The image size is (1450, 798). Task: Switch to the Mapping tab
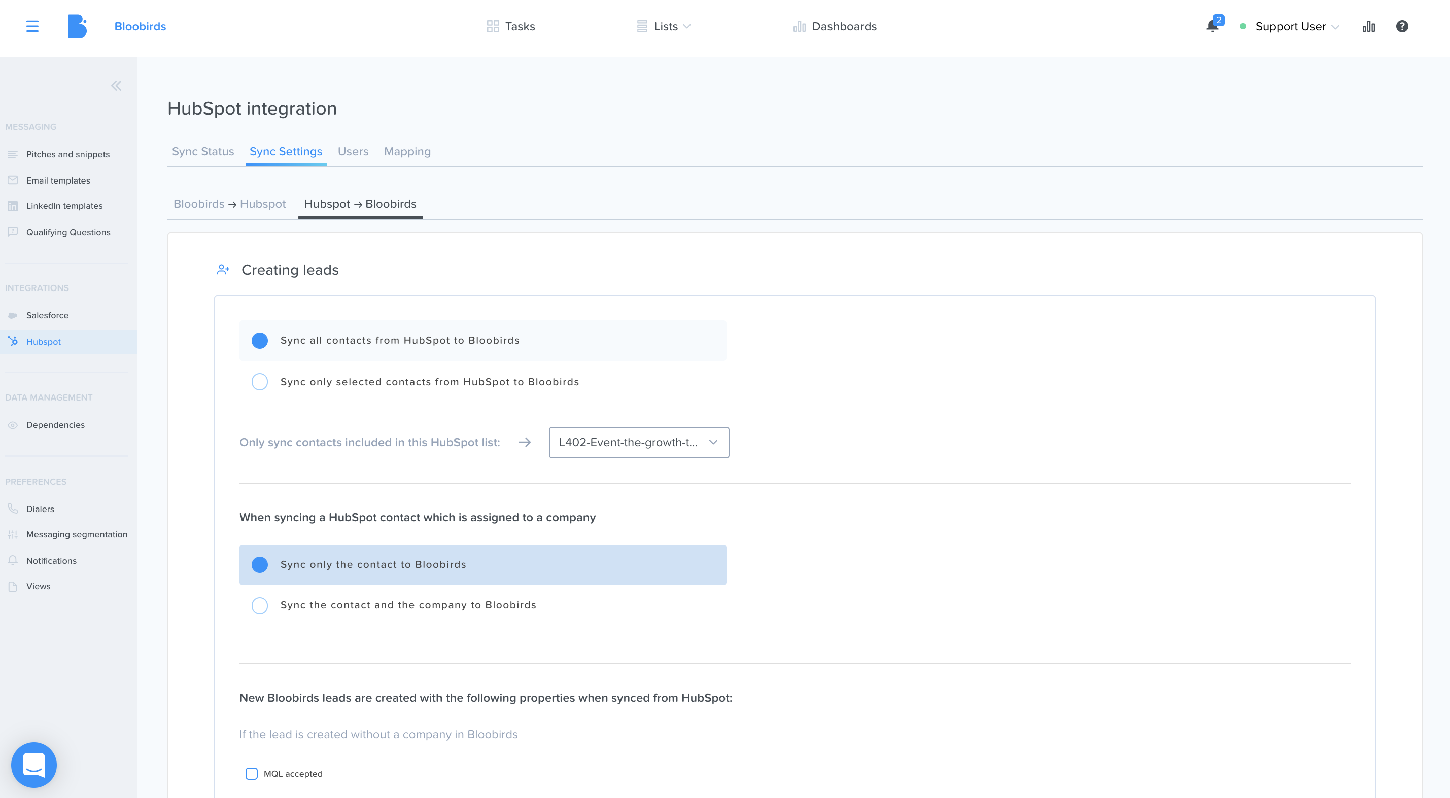pos(407,151)
